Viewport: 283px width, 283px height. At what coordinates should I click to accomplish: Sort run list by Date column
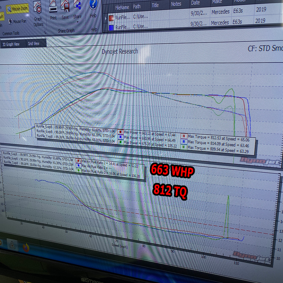click(195, 2)
